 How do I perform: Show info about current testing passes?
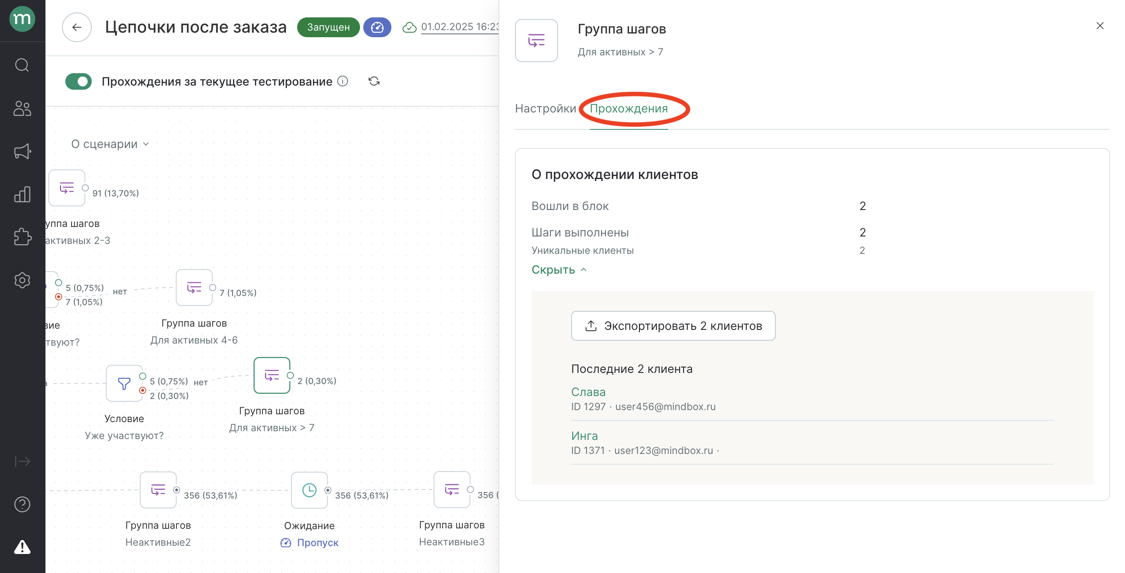pyautogui.click(x=343, y=82)
